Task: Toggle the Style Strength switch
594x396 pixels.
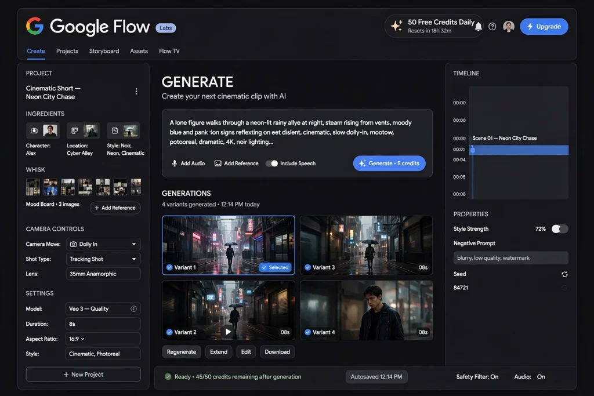Action: (560, 228)
